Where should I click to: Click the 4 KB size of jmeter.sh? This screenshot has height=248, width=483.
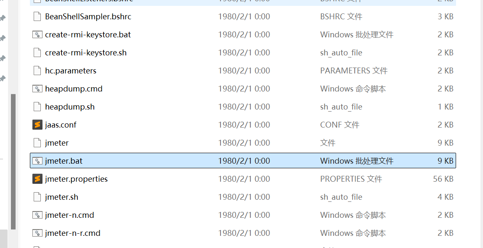pyautogui.click(x=446, y=197)
